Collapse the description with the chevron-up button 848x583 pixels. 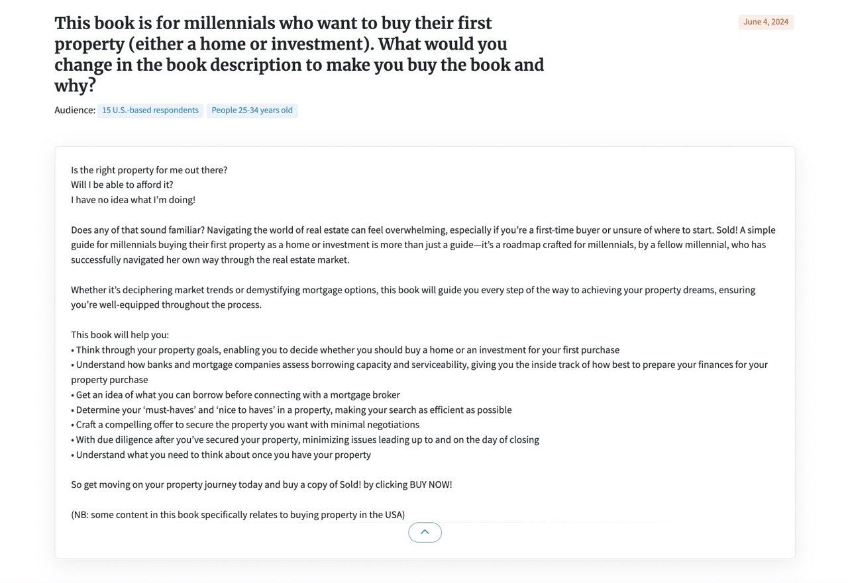click(425, 532)
